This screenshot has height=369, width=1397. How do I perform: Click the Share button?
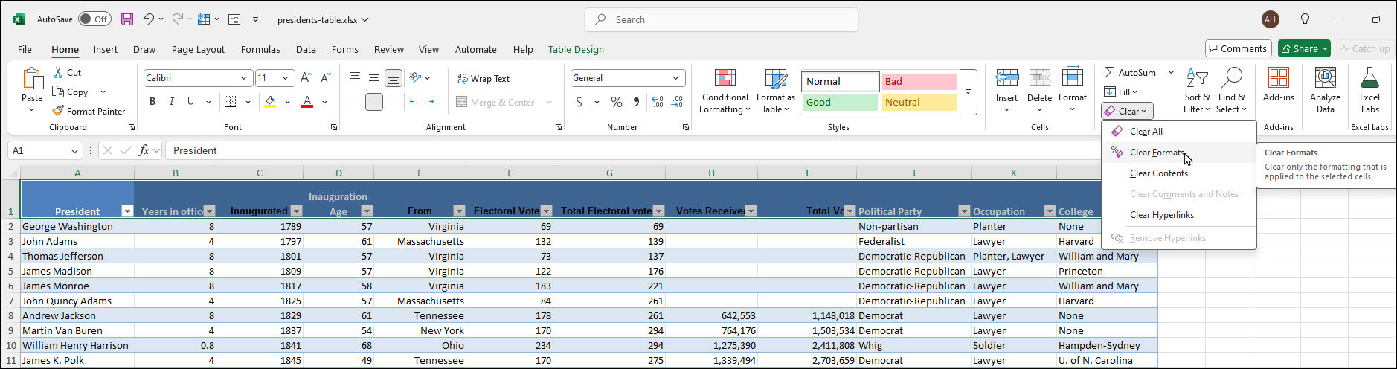[x=1300, y=48]
